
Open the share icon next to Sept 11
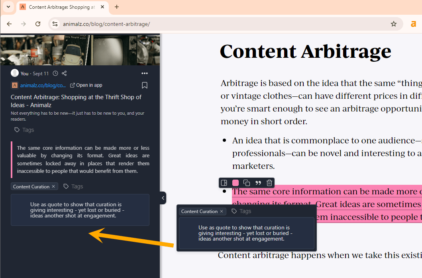click(64, 73)
